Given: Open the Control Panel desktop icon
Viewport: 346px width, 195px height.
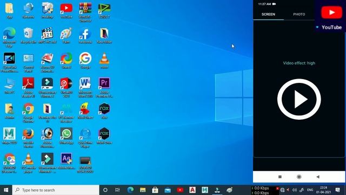Looking at the screenshot, I should point(28,62).
